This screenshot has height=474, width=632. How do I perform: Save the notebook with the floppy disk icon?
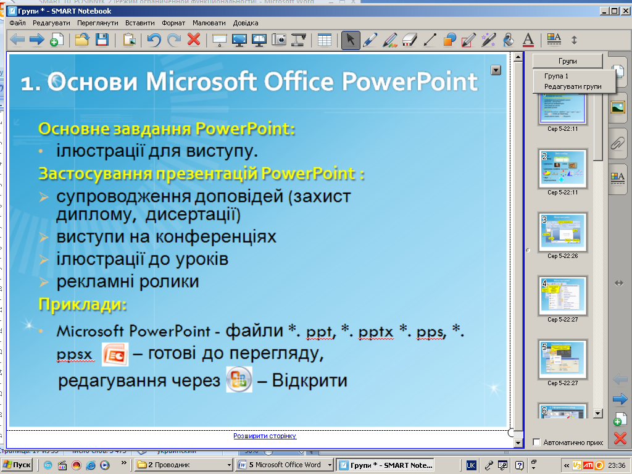point(102,40)
